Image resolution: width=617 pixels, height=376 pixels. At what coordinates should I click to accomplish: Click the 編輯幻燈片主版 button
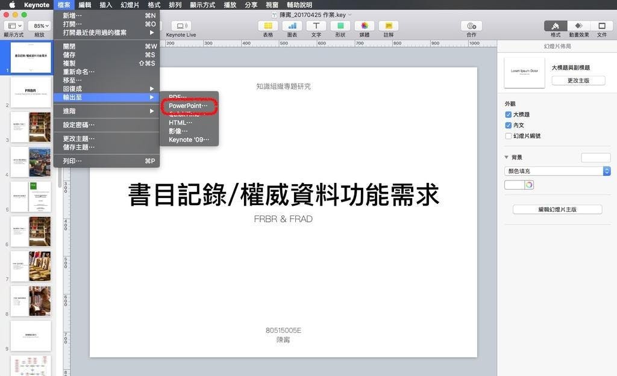[557, 209]
